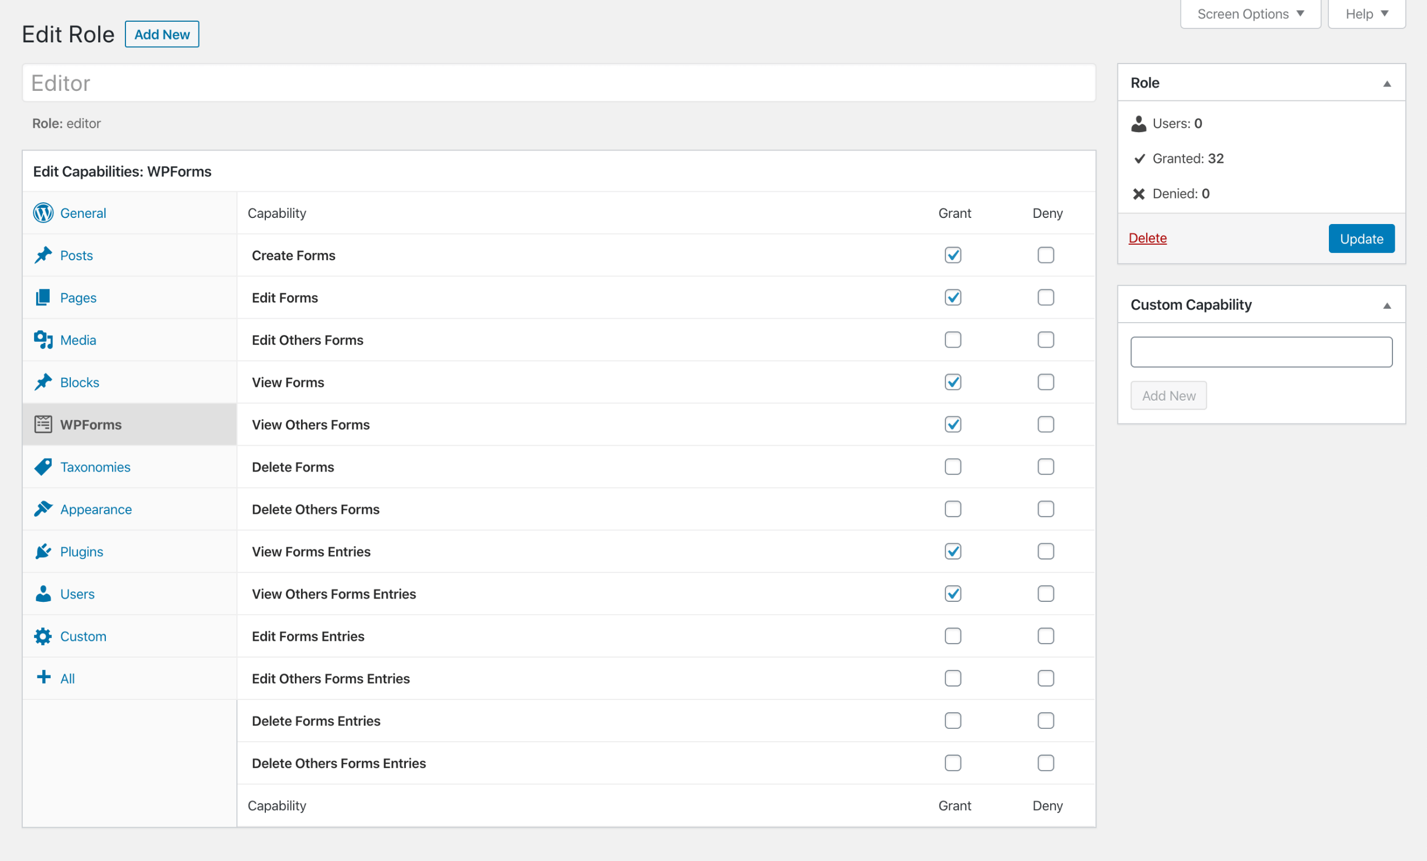The image size is (1427, 861).
Task: Switch to the Users capabilities tab
Action: 77,594
